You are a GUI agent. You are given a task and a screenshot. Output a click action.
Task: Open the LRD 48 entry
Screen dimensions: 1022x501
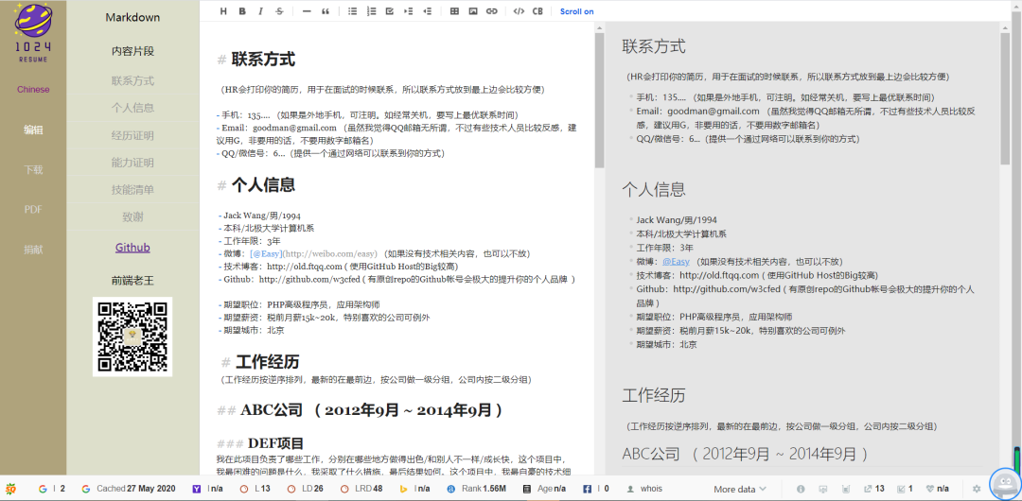[361, 489]
